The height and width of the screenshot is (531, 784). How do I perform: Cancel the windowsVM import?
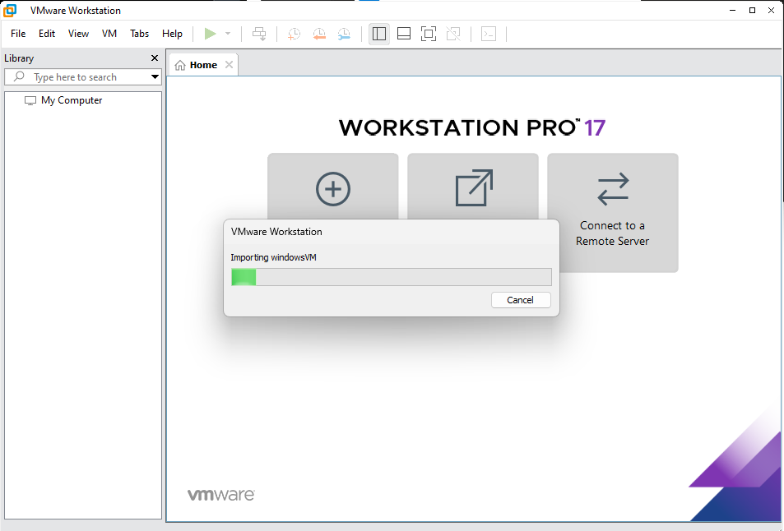(x=521, y=300)
